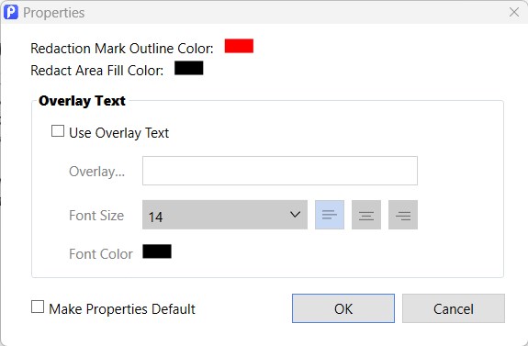Click the app logo in title bar
The height and width of the screenshot is (346, 528).
click(11, 13)
